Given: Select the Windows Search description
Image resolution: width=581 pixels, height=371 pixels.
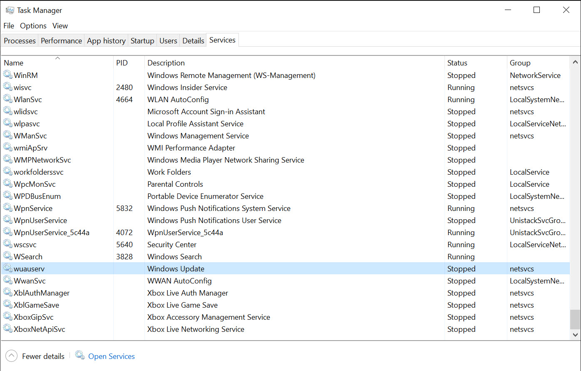Looking at the screenshot, I should (174, 257).
